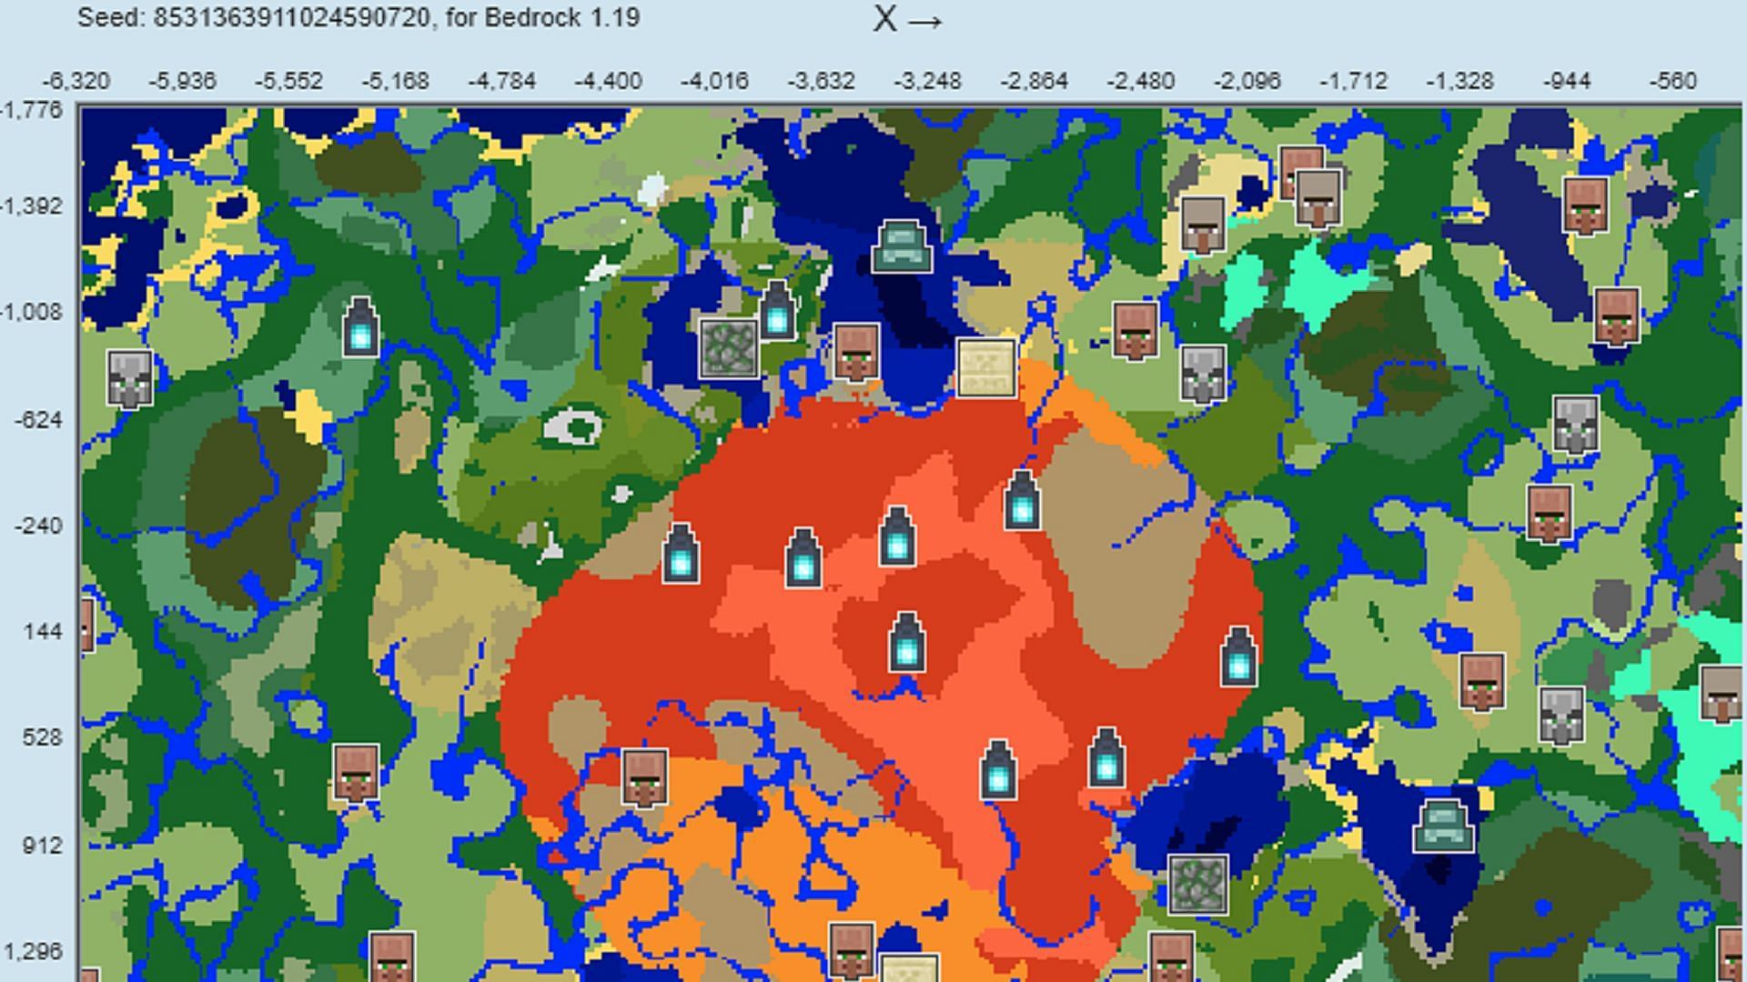
Task: Click the northern ocean monument icon
Action: [x=902, y=246]
